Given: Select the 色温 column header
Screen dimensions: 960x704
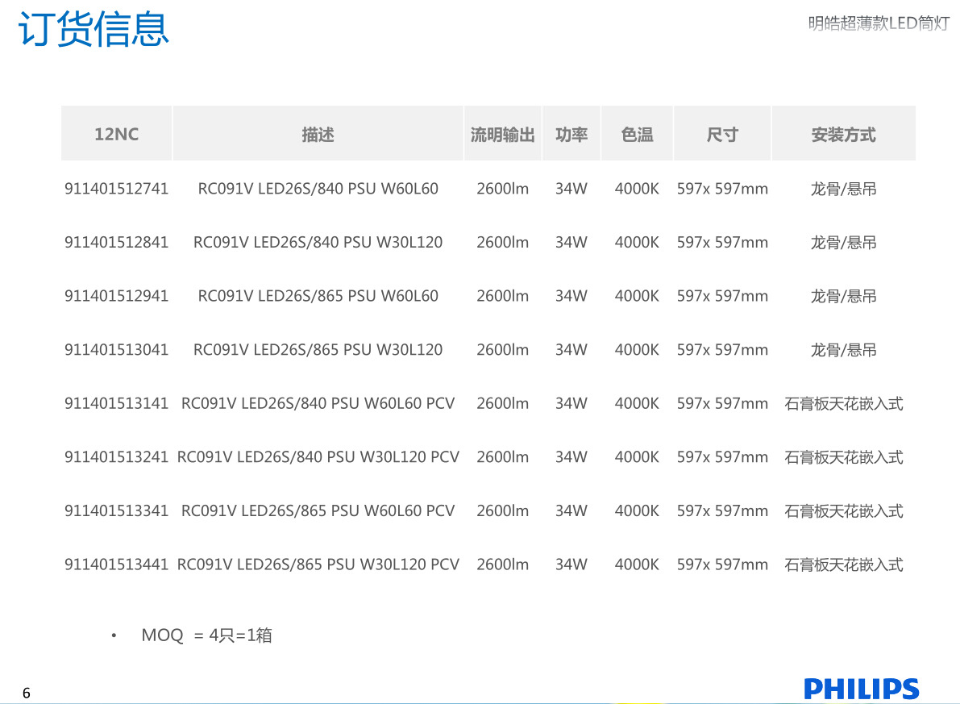Looking at the screenshot, I should tap(637, 134).
